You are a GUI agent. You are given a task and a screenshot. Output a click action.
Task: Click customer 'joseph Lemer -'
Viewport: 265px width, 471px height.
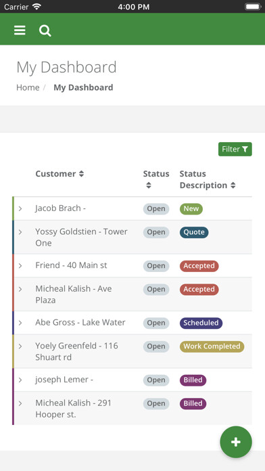click(x=64, y=380)
